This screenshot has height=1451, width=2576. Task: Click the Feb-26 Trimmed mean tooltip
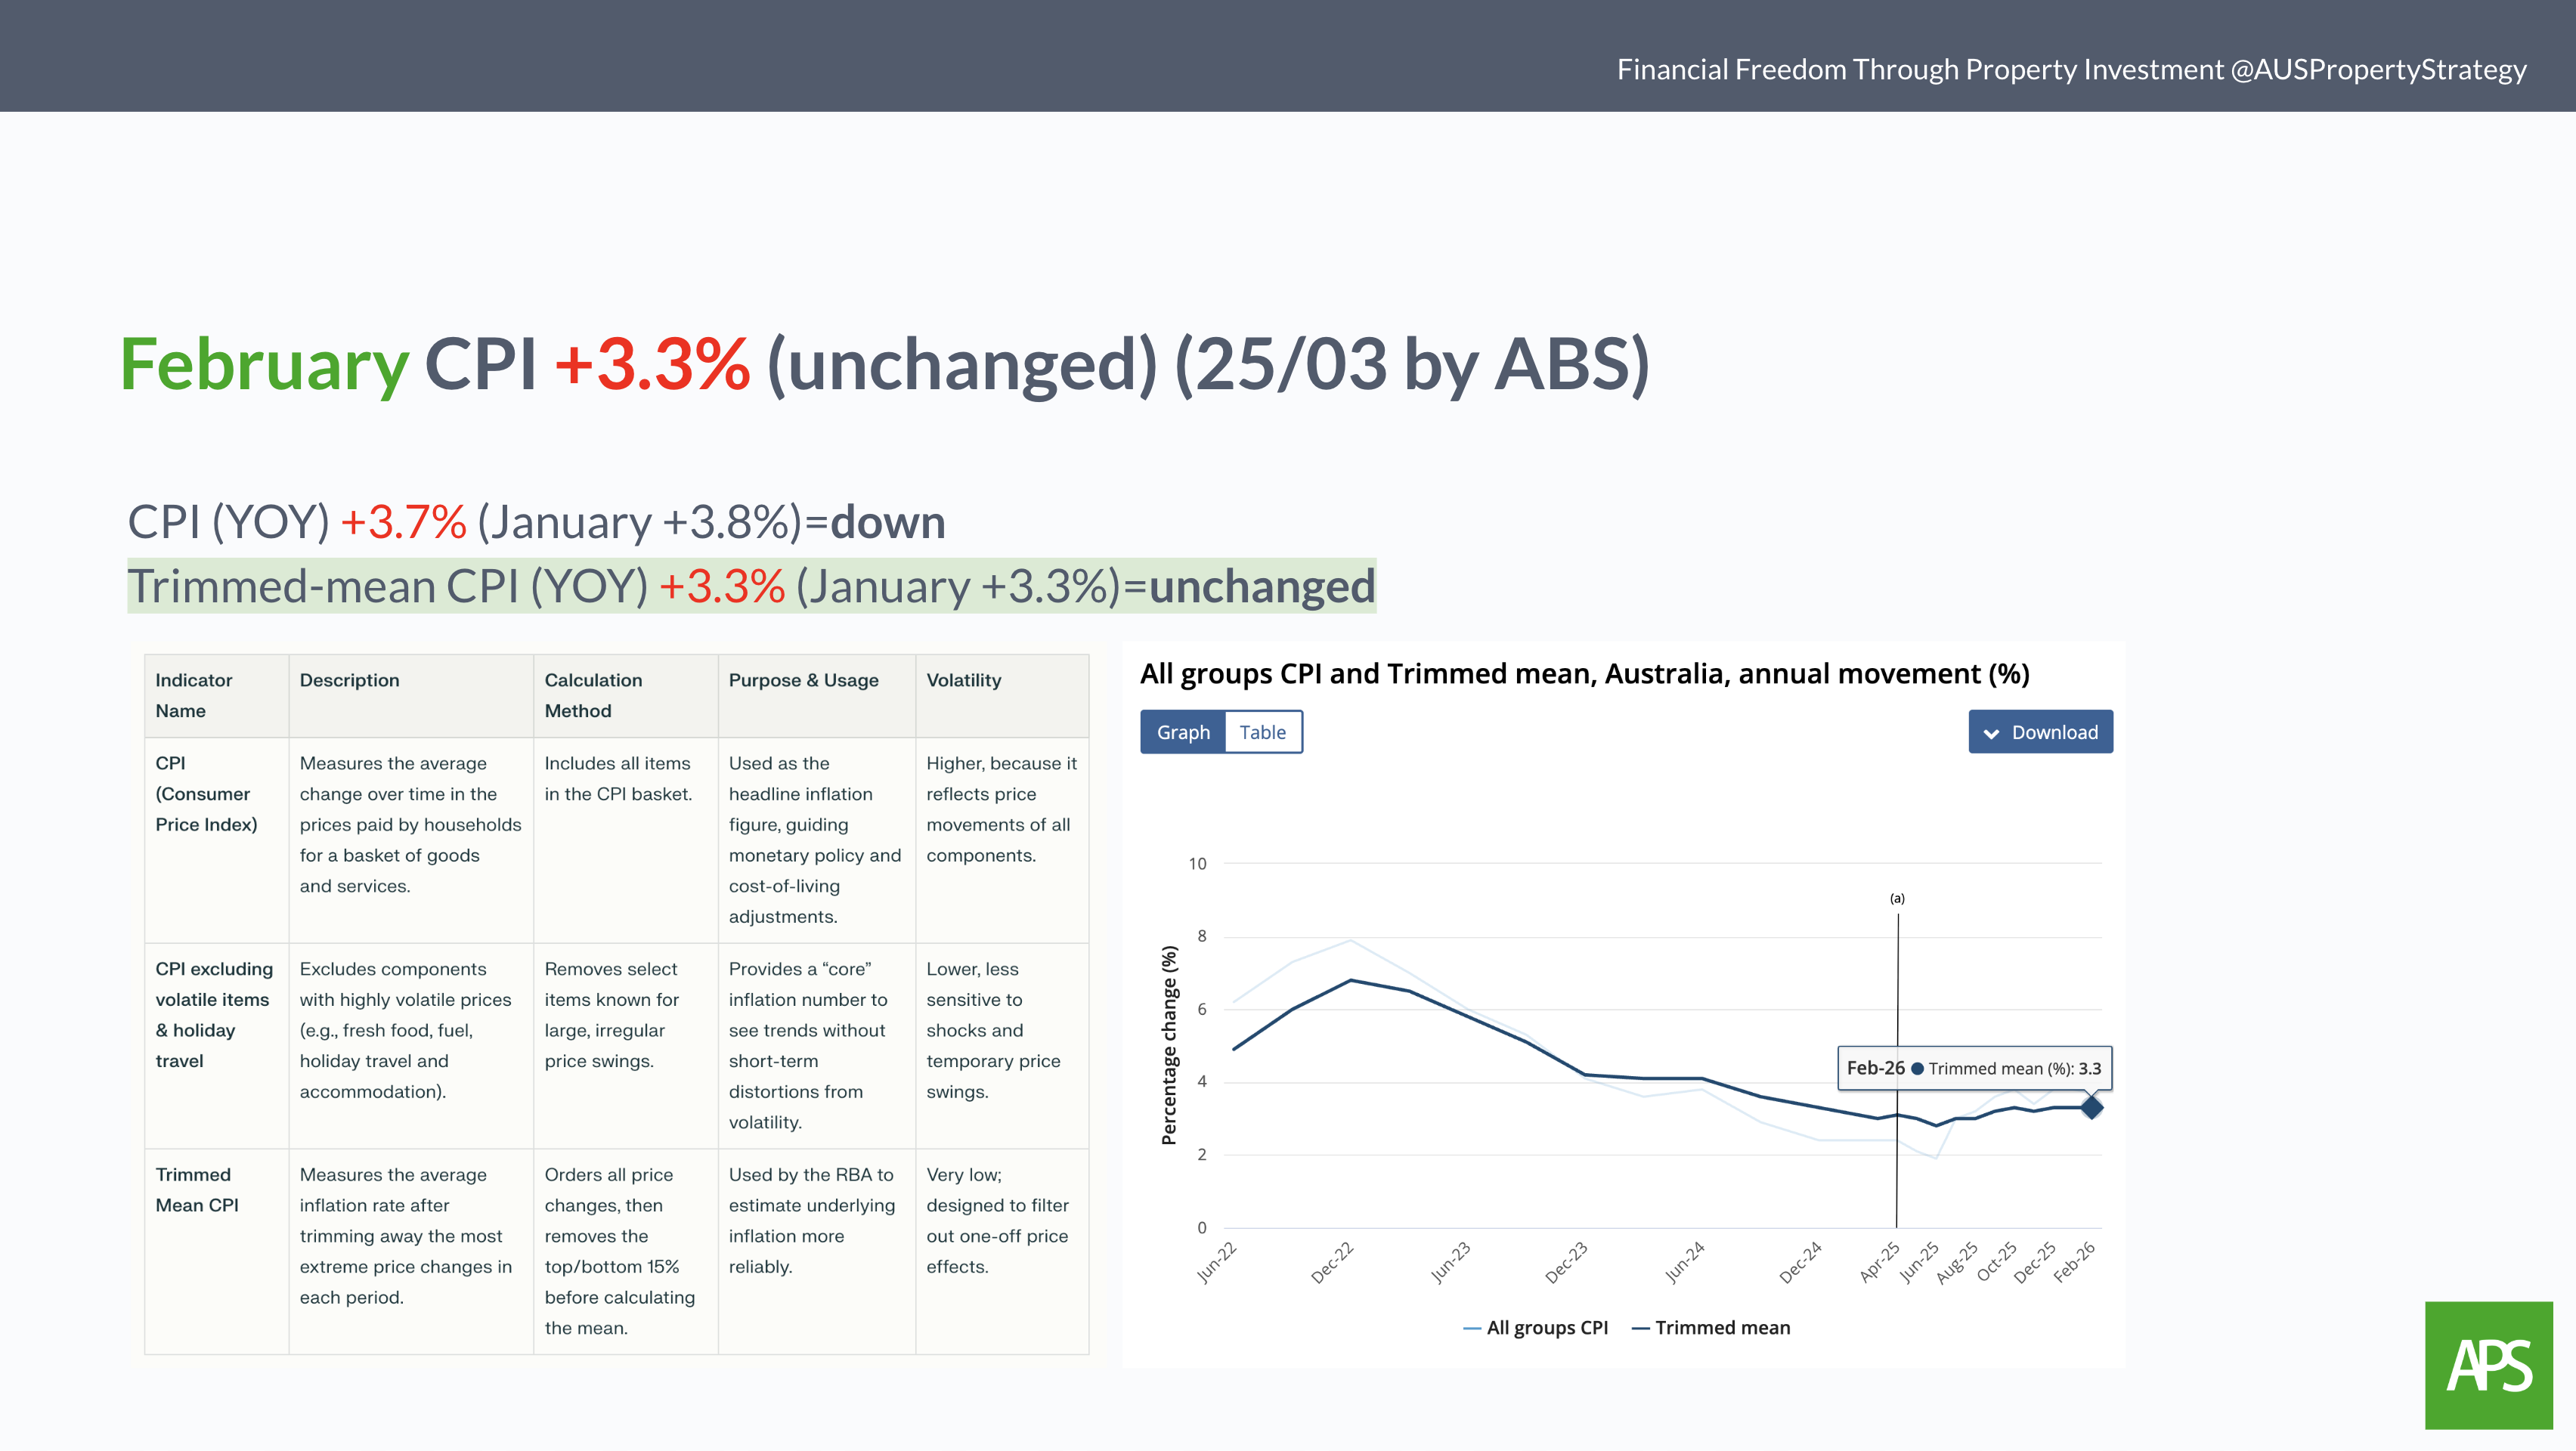1974,1068
